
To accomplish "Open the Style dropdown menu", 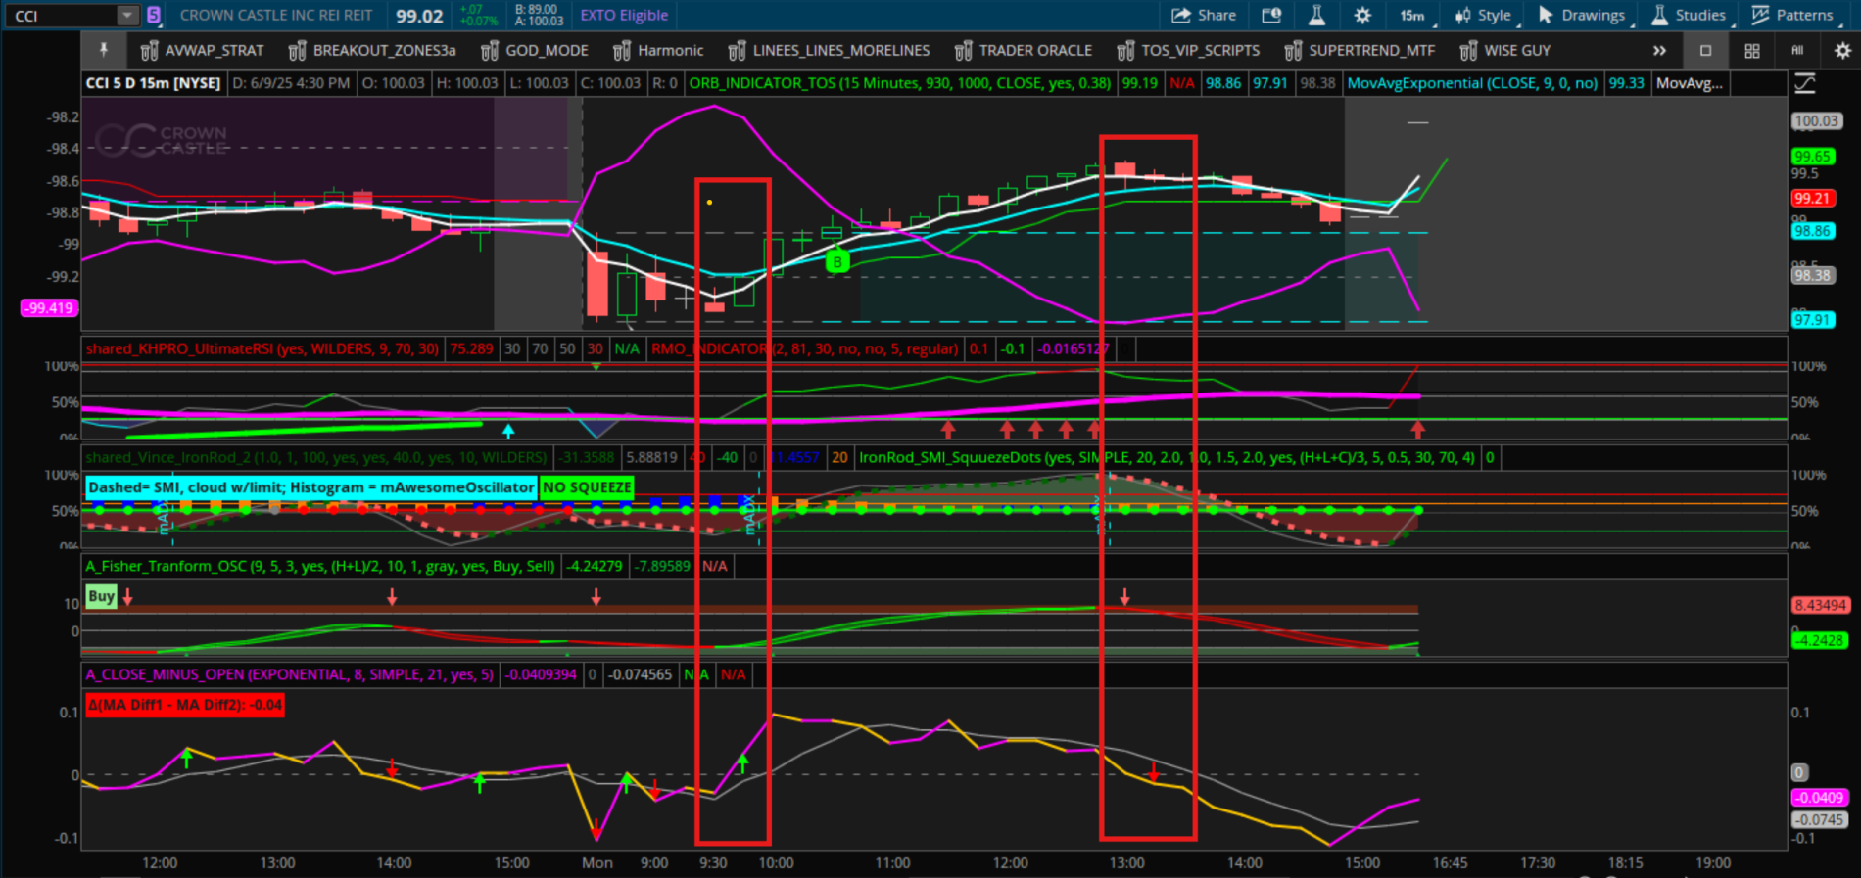I will pyautogui.click(x=1484, y=15).
